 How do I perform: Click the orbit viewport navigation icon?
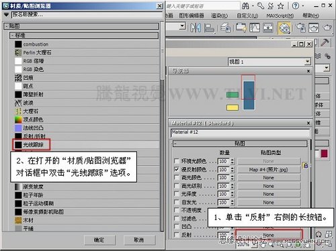[319, 234]
